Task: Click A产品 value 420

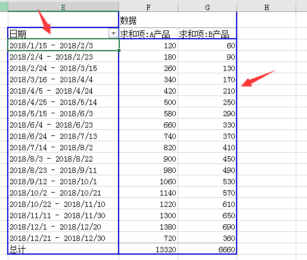Action: [x=148, y=90]
